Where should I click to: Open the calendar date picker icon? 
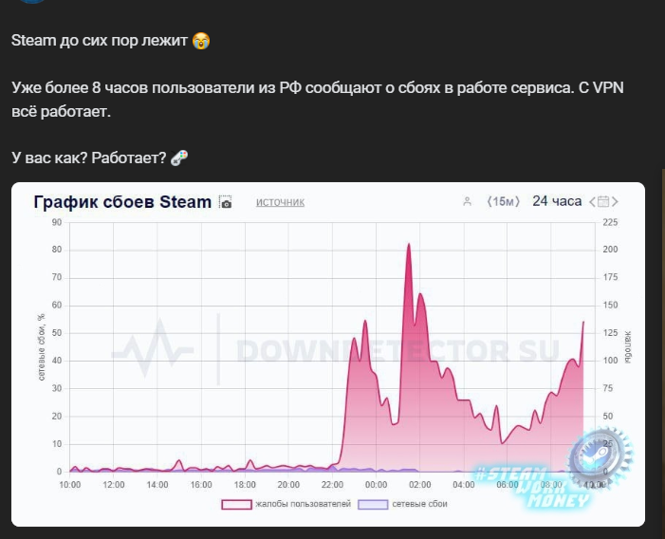[x=603, y=201]
